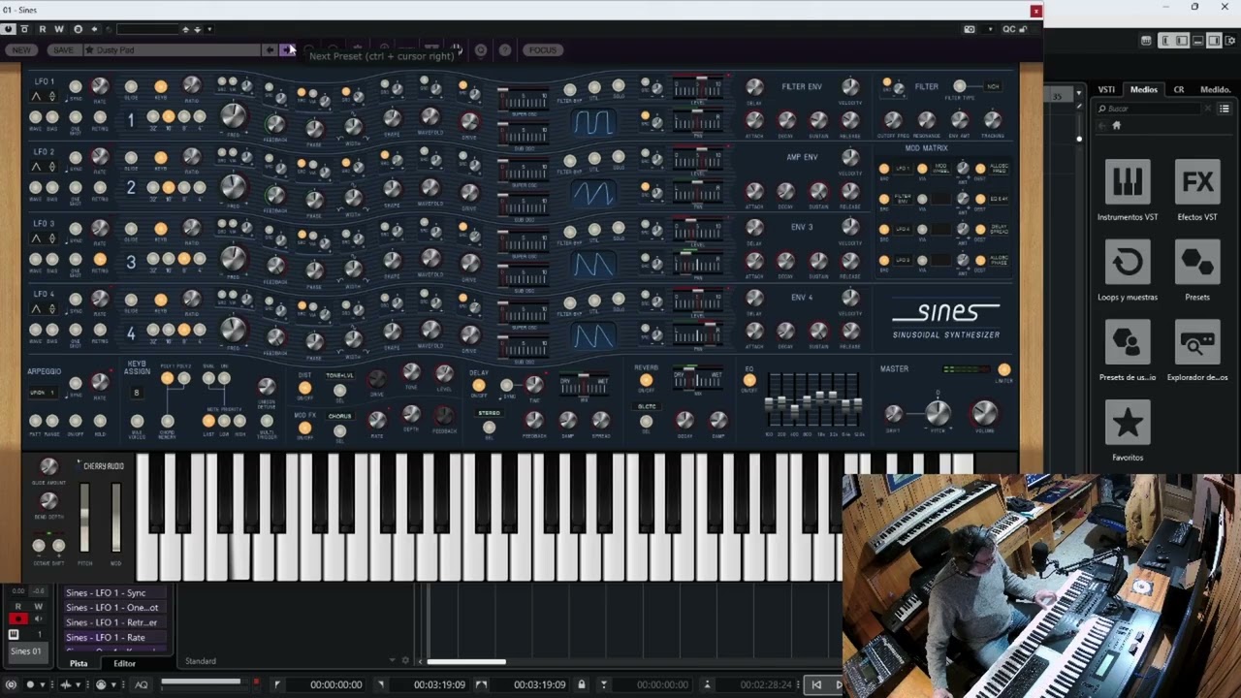Click the record enable button on Sines 01
The image size is (1241, 698).
pyautogui.click(x=17, y=619)
